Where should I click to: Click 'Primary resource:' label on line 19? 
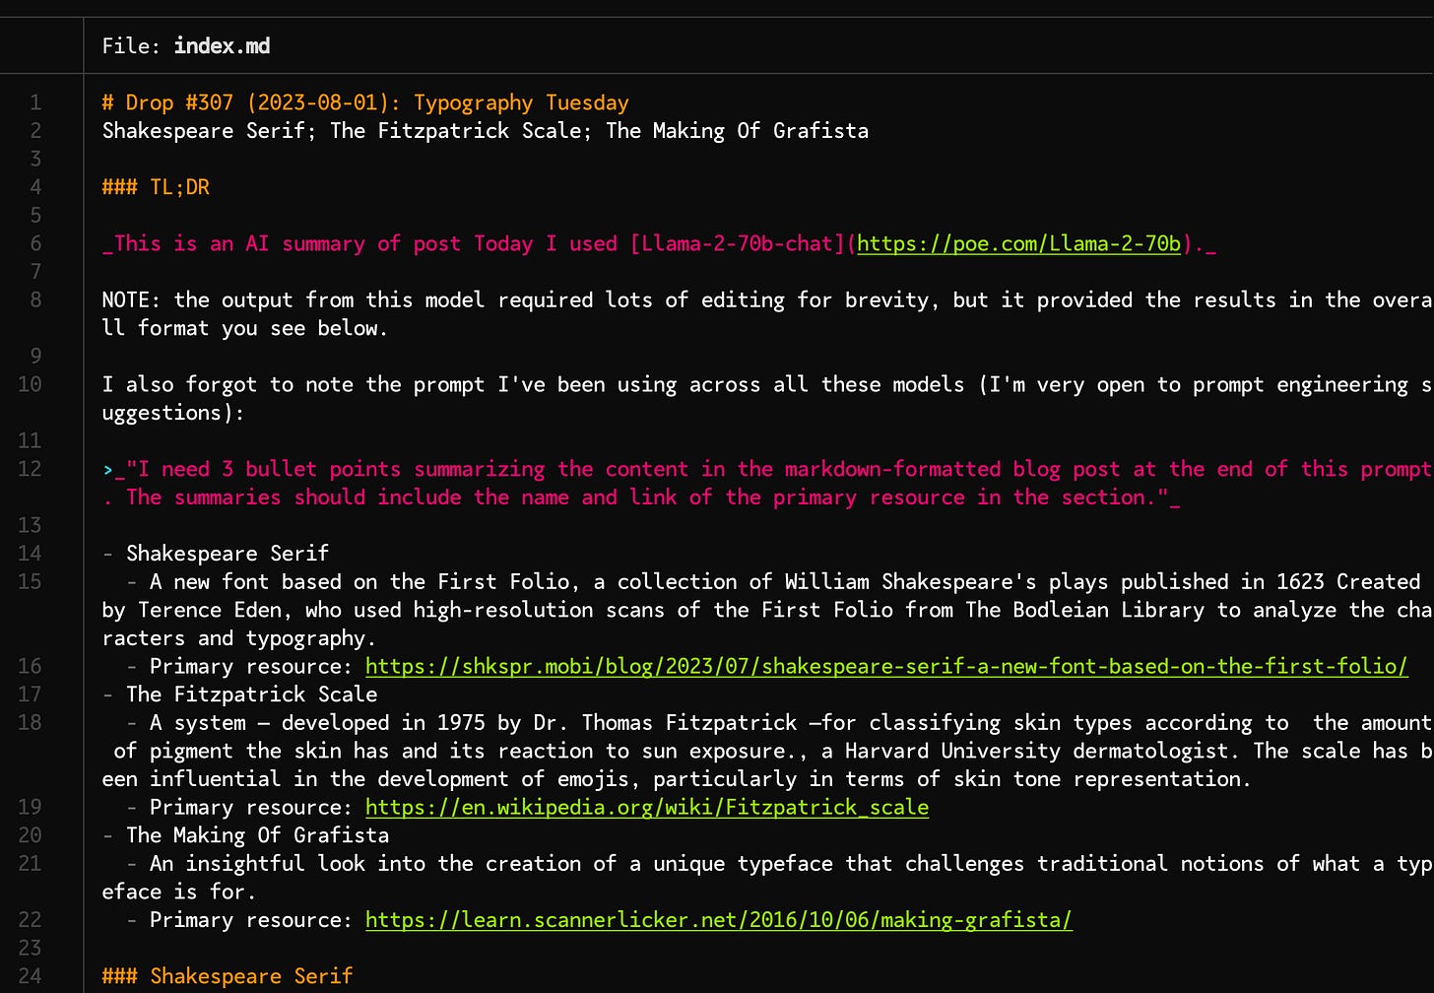click(x=251, y=807)
